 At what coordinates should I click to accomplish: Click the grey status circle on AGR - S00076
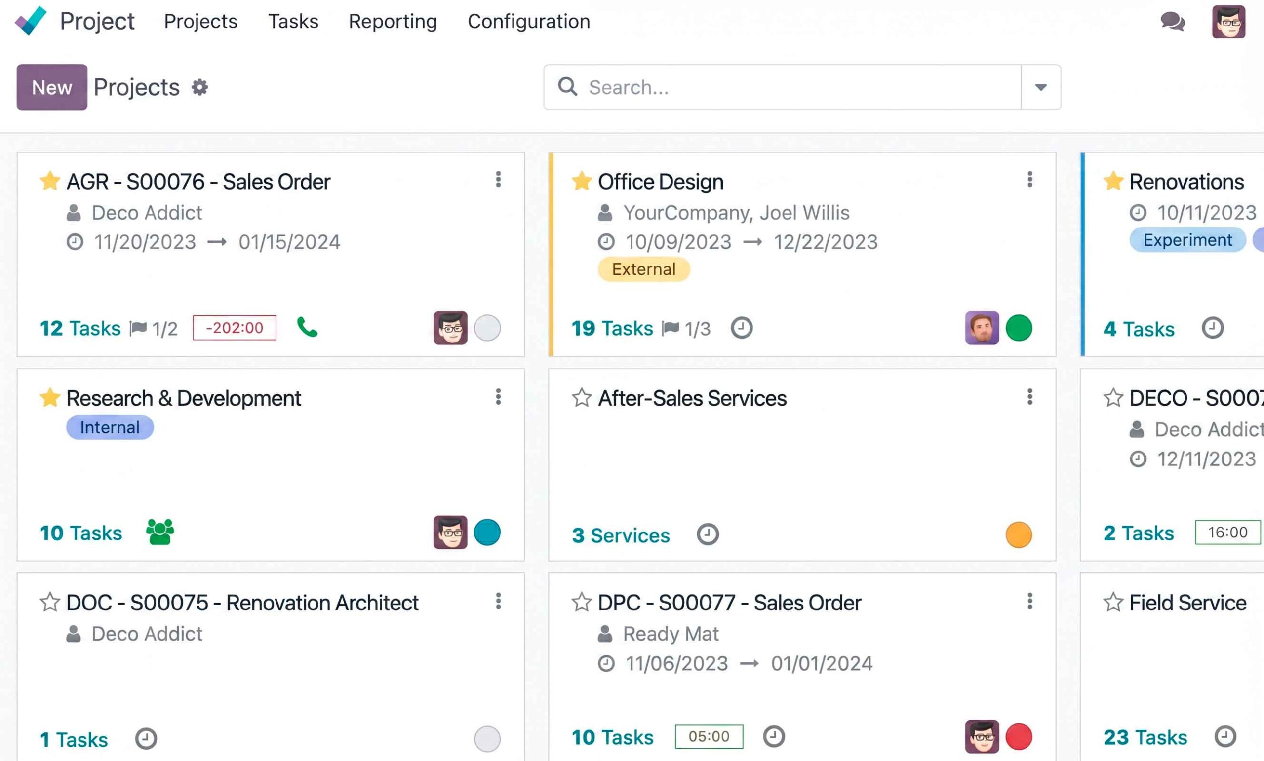coord(487,328)
